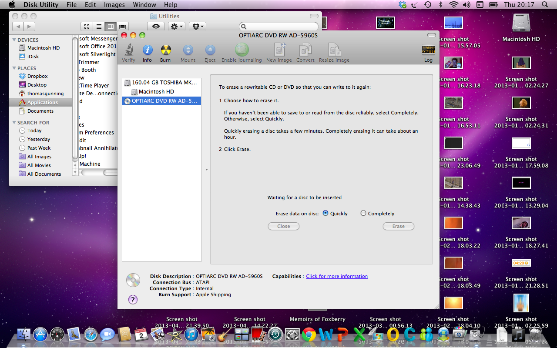Go back in the Finder window

pyautogui.click(x=18, y=27)
